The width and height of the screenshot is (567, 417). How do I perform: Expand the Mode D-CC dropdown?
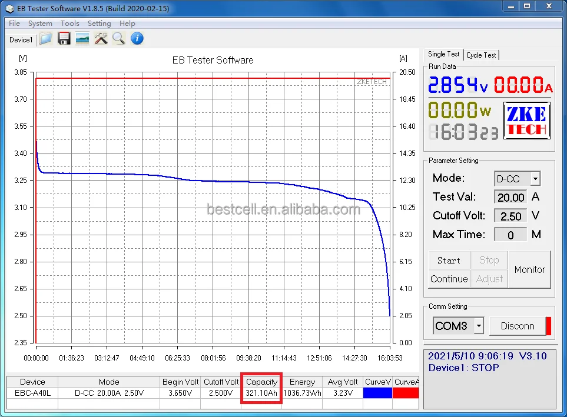pyautogui.click(x=535, y=179)
